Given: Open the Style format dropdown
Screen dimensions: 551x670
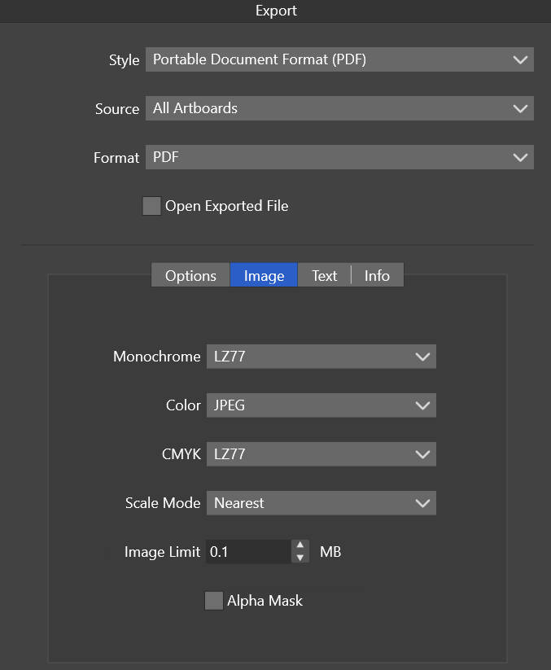Looking at the screenshot, I should click(x=339, y=59).
